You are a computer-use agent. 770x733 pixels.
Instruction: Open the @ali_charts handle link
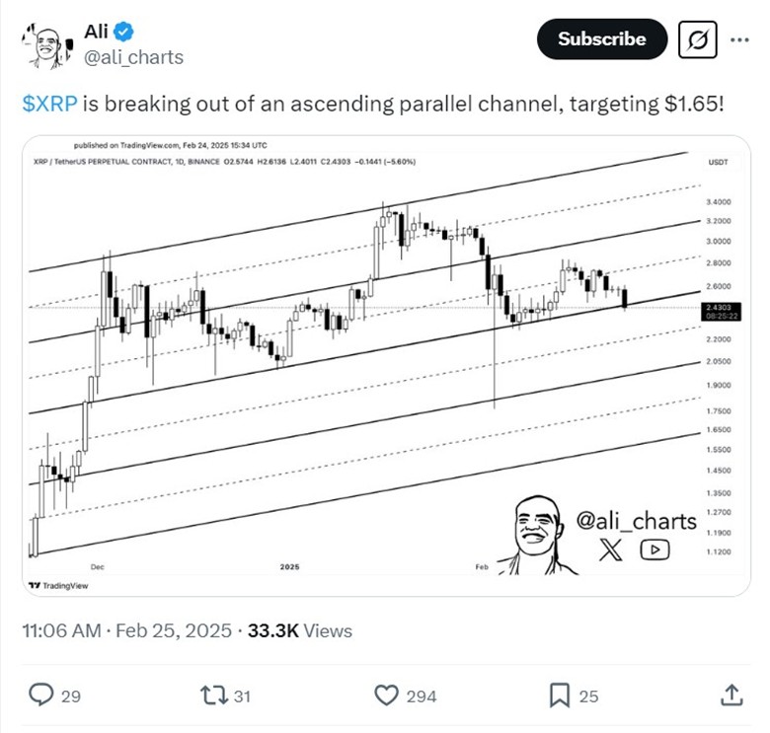134,57
